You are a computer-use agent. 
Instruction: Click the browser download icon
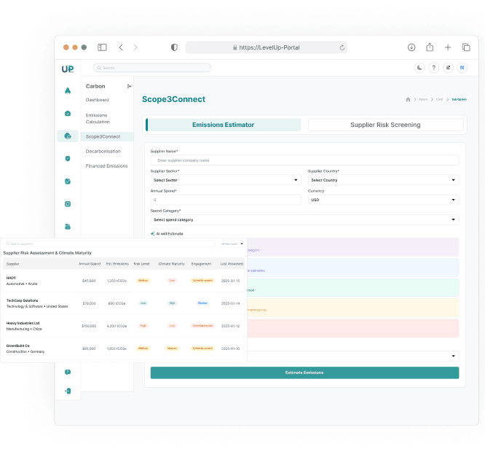(x=411, y=47)
